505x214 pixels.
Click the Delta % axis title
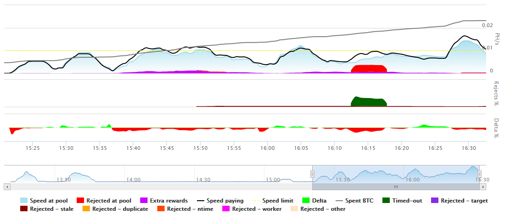tap(497, 127)
